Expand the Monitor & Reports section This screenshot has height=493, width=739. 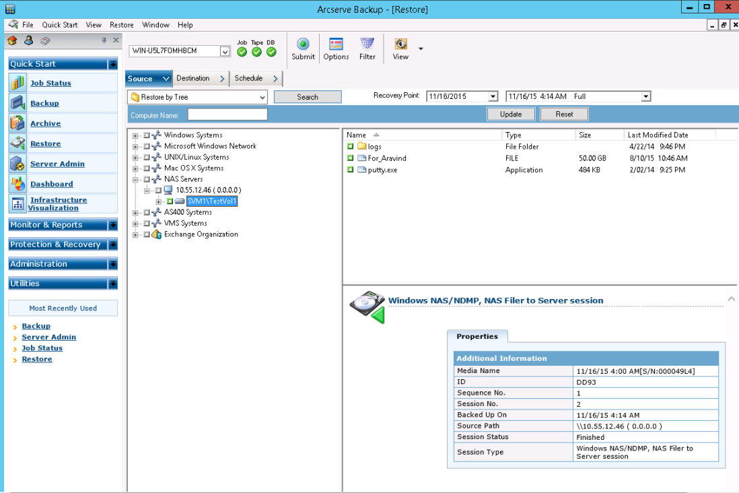(113, 225)
